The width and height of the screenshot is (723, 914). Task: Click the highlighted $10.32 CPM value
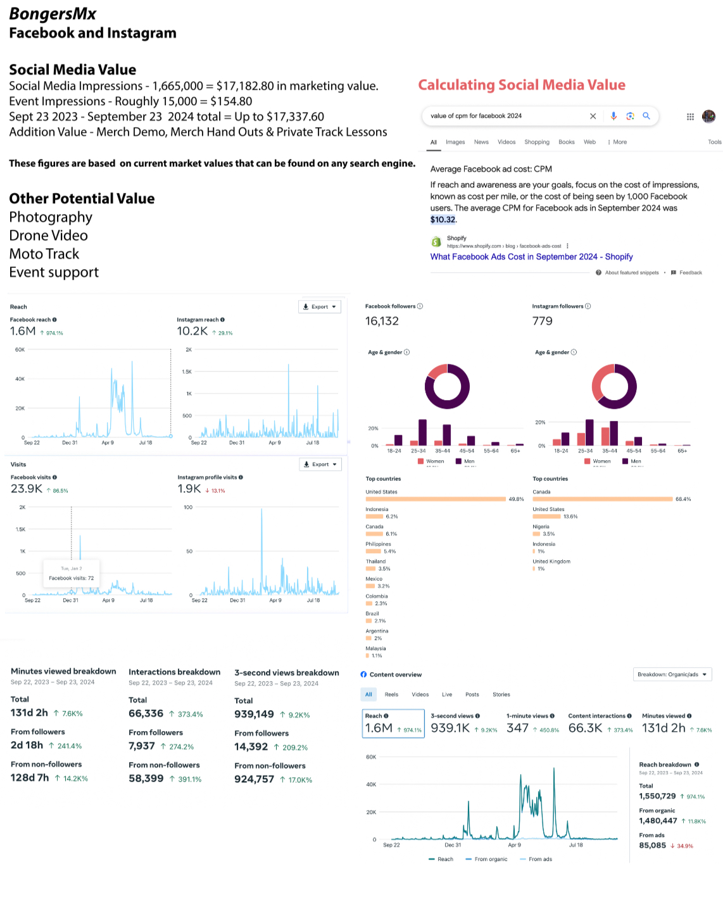[443, 220]
